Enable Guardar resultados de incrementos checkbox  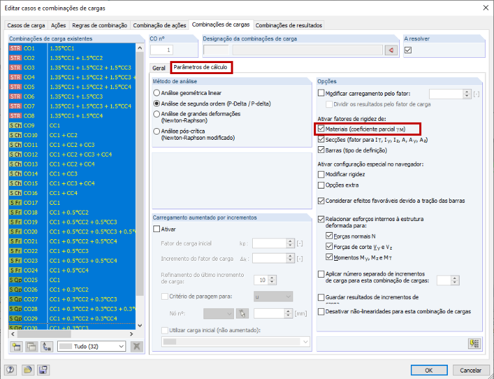[x=321, y=297]
